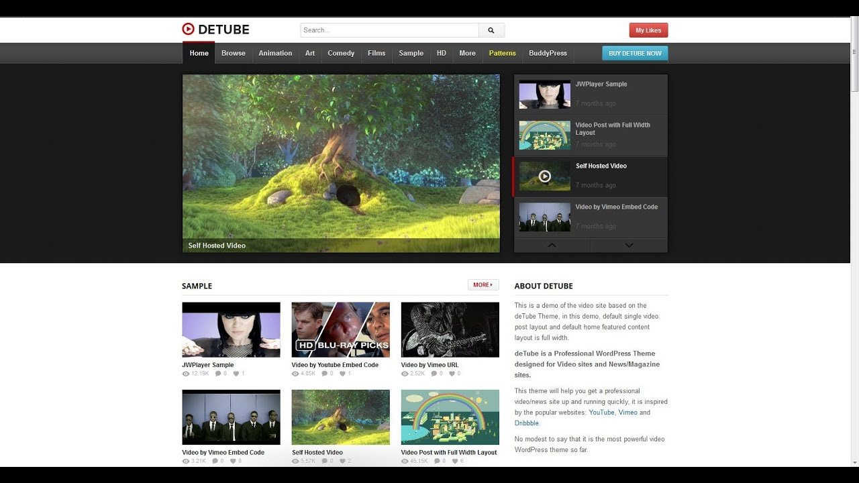Screen dimensions: 859x483
Task: Open Self Hosted Video grid thumbnail
Action: 340,417
